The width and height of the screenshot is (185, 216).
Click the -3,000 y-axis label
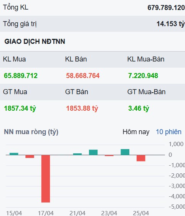click(177, 186)
